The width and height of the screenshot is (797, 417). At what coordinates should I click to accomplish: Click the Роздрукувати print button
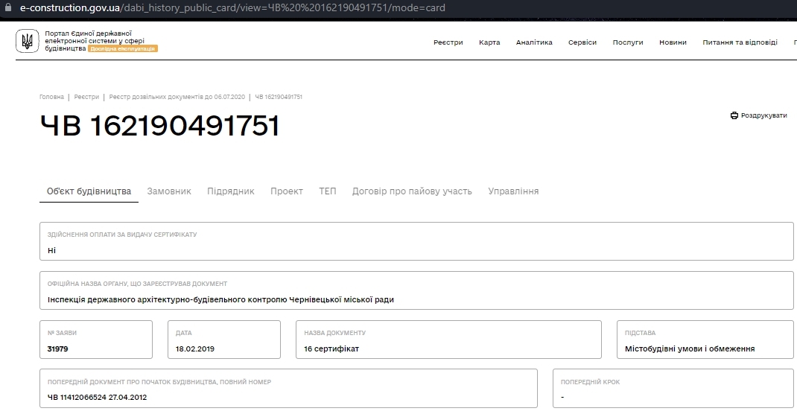pyautogui.click(x=758, y=116)
